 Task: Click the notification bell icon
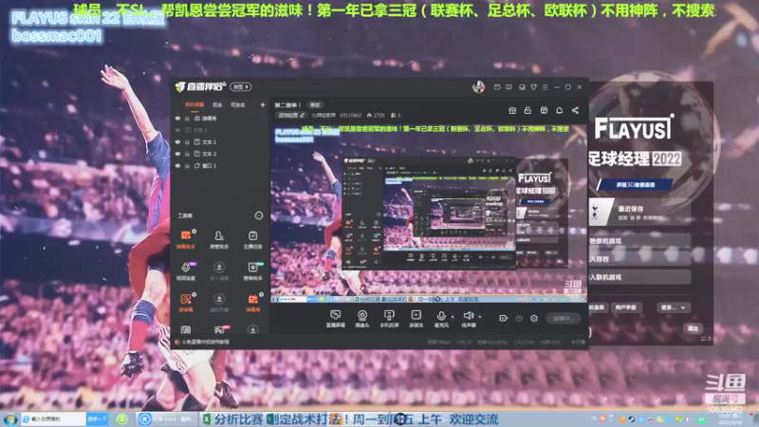pos(559,110)
